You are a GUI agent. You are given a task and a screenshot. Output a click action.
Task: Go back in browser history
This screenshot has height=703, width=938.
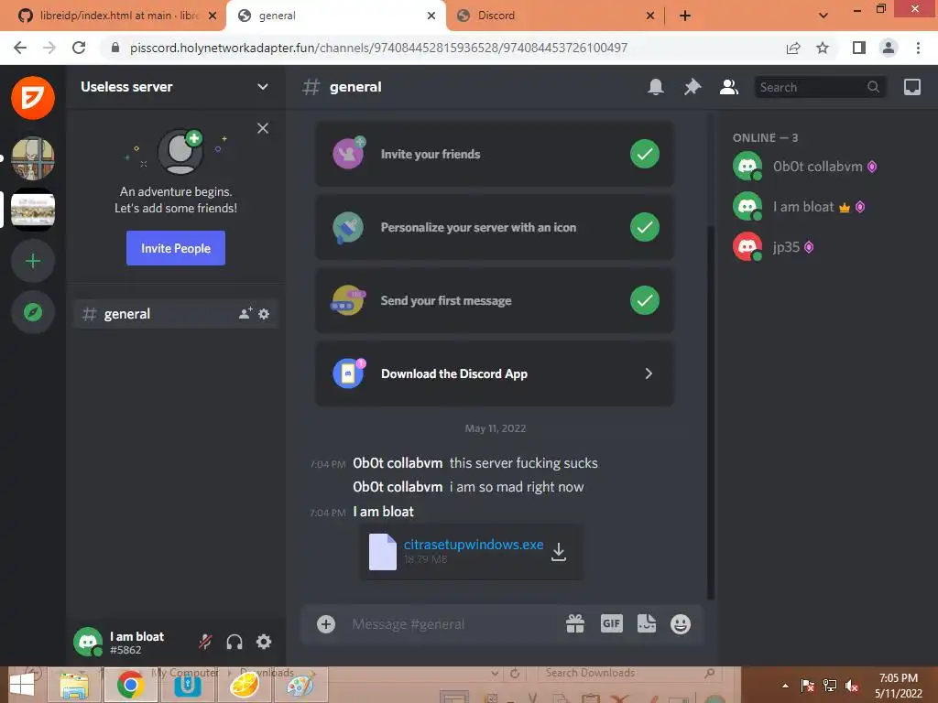click(x=20, y=48)
